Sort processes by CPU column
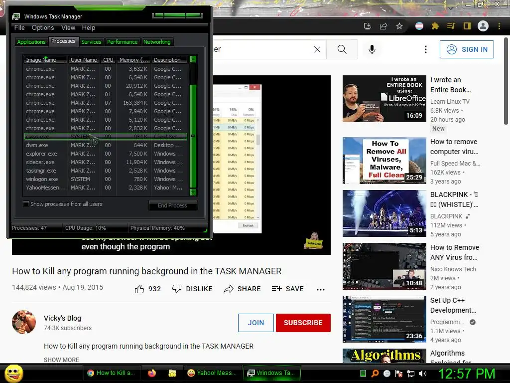510x383 pixels. [x=108, y=60]
